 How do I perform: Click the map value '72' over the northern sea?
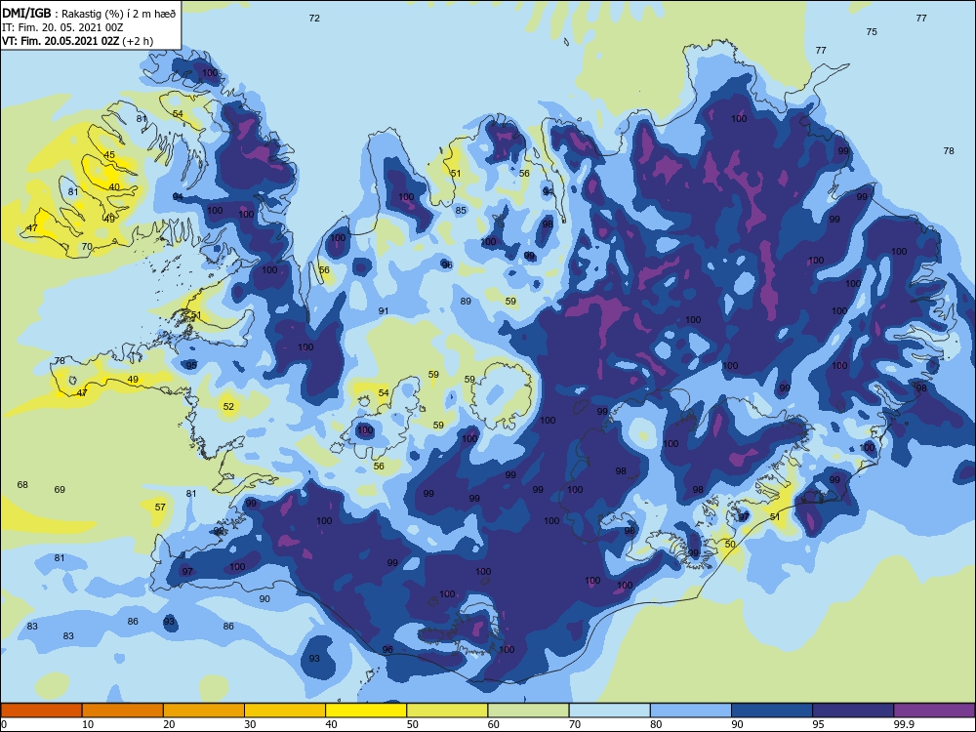coord(314,18)
